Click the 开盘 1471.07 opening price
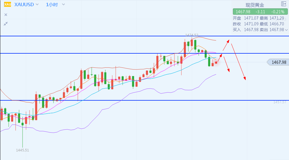Image resolution: width=289 pixels, height=160 pixels. (x=246, y=18)
